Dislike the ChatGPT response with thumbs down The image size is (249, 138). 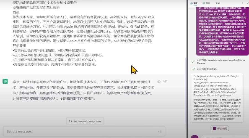coord(165,81)
